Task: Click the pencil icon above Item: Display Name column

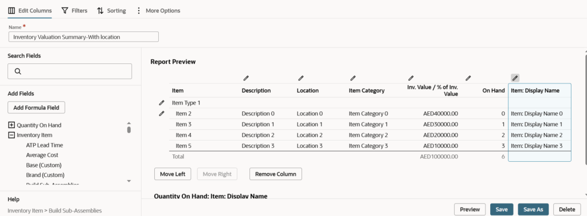Action: [x=515, y=78]
